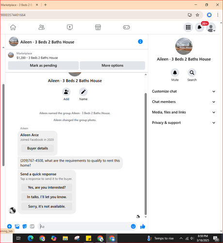
Task: Open the Watch video icon
Action: coord(70,27)
